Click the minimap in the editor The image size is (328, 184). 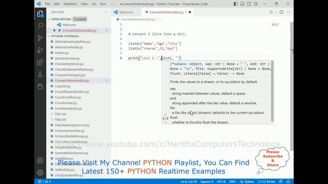click(x=275, y=25)
